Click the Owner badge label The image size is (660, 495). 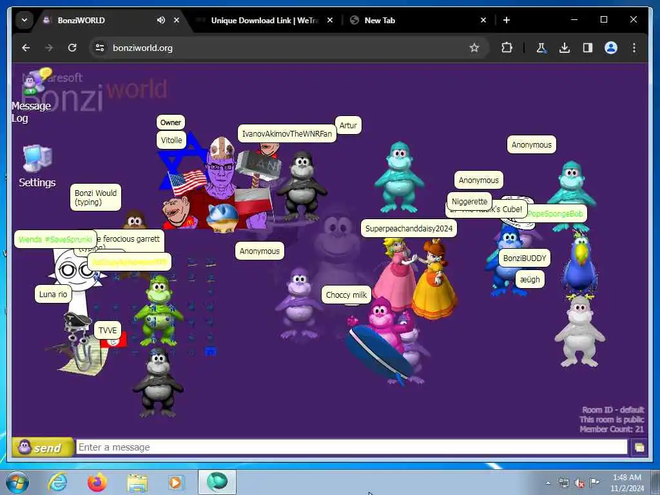click(170, 122)
